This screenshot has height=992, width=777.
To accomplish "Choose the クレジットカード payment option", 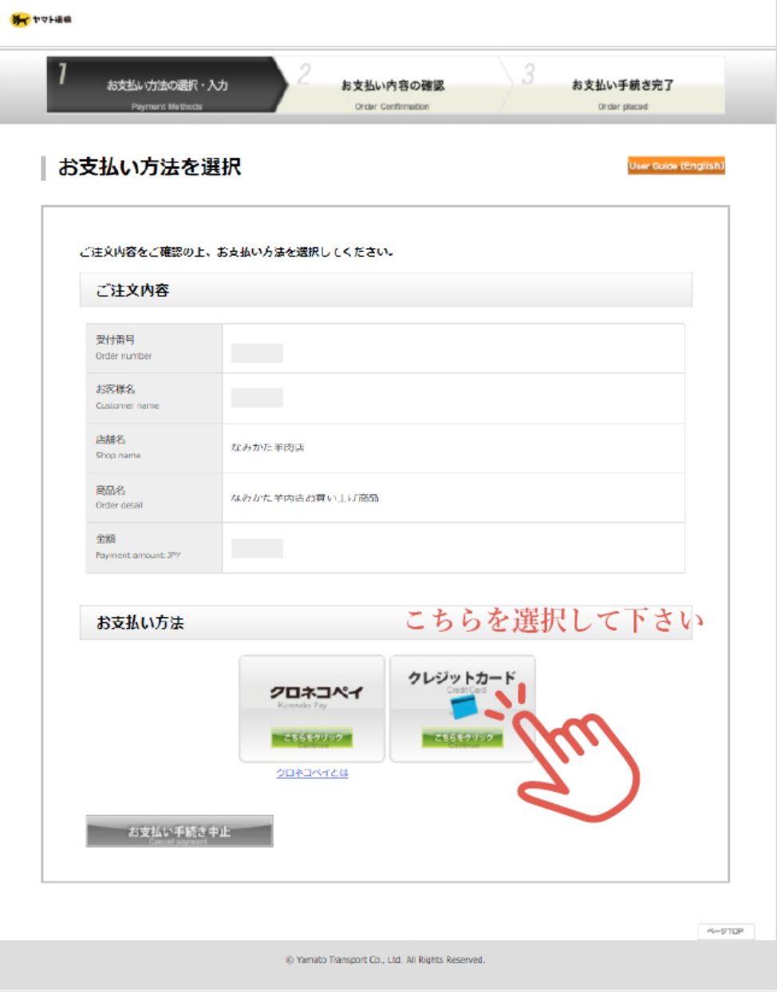I will (462, 708).
